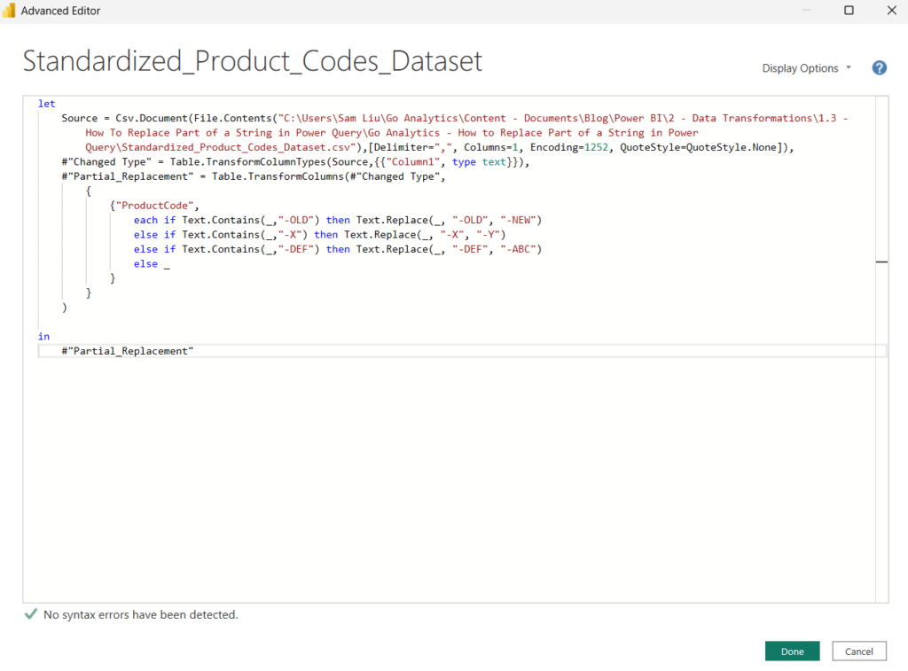Image resolution: width=908 pixels, height=671 pixels.
Task: Click the 'each' keyword
Action: click(x=145, y=220)
